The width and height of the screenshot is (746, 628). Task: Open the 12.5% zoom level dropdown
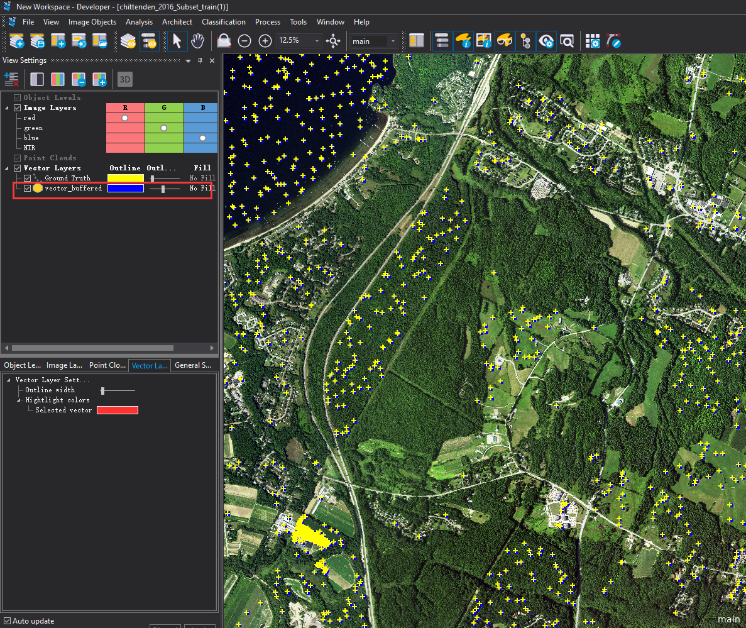tap(317, 41)
